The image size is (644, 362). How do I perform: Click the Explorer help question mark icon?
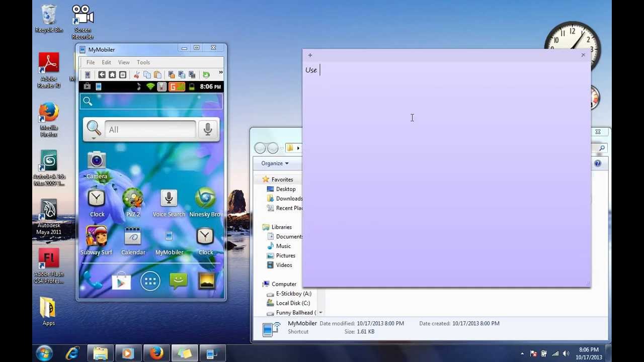598,163
